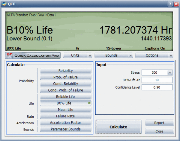Edit the Stress input value 300
Viewport: 180px width, 141px height.
[154, 73]
